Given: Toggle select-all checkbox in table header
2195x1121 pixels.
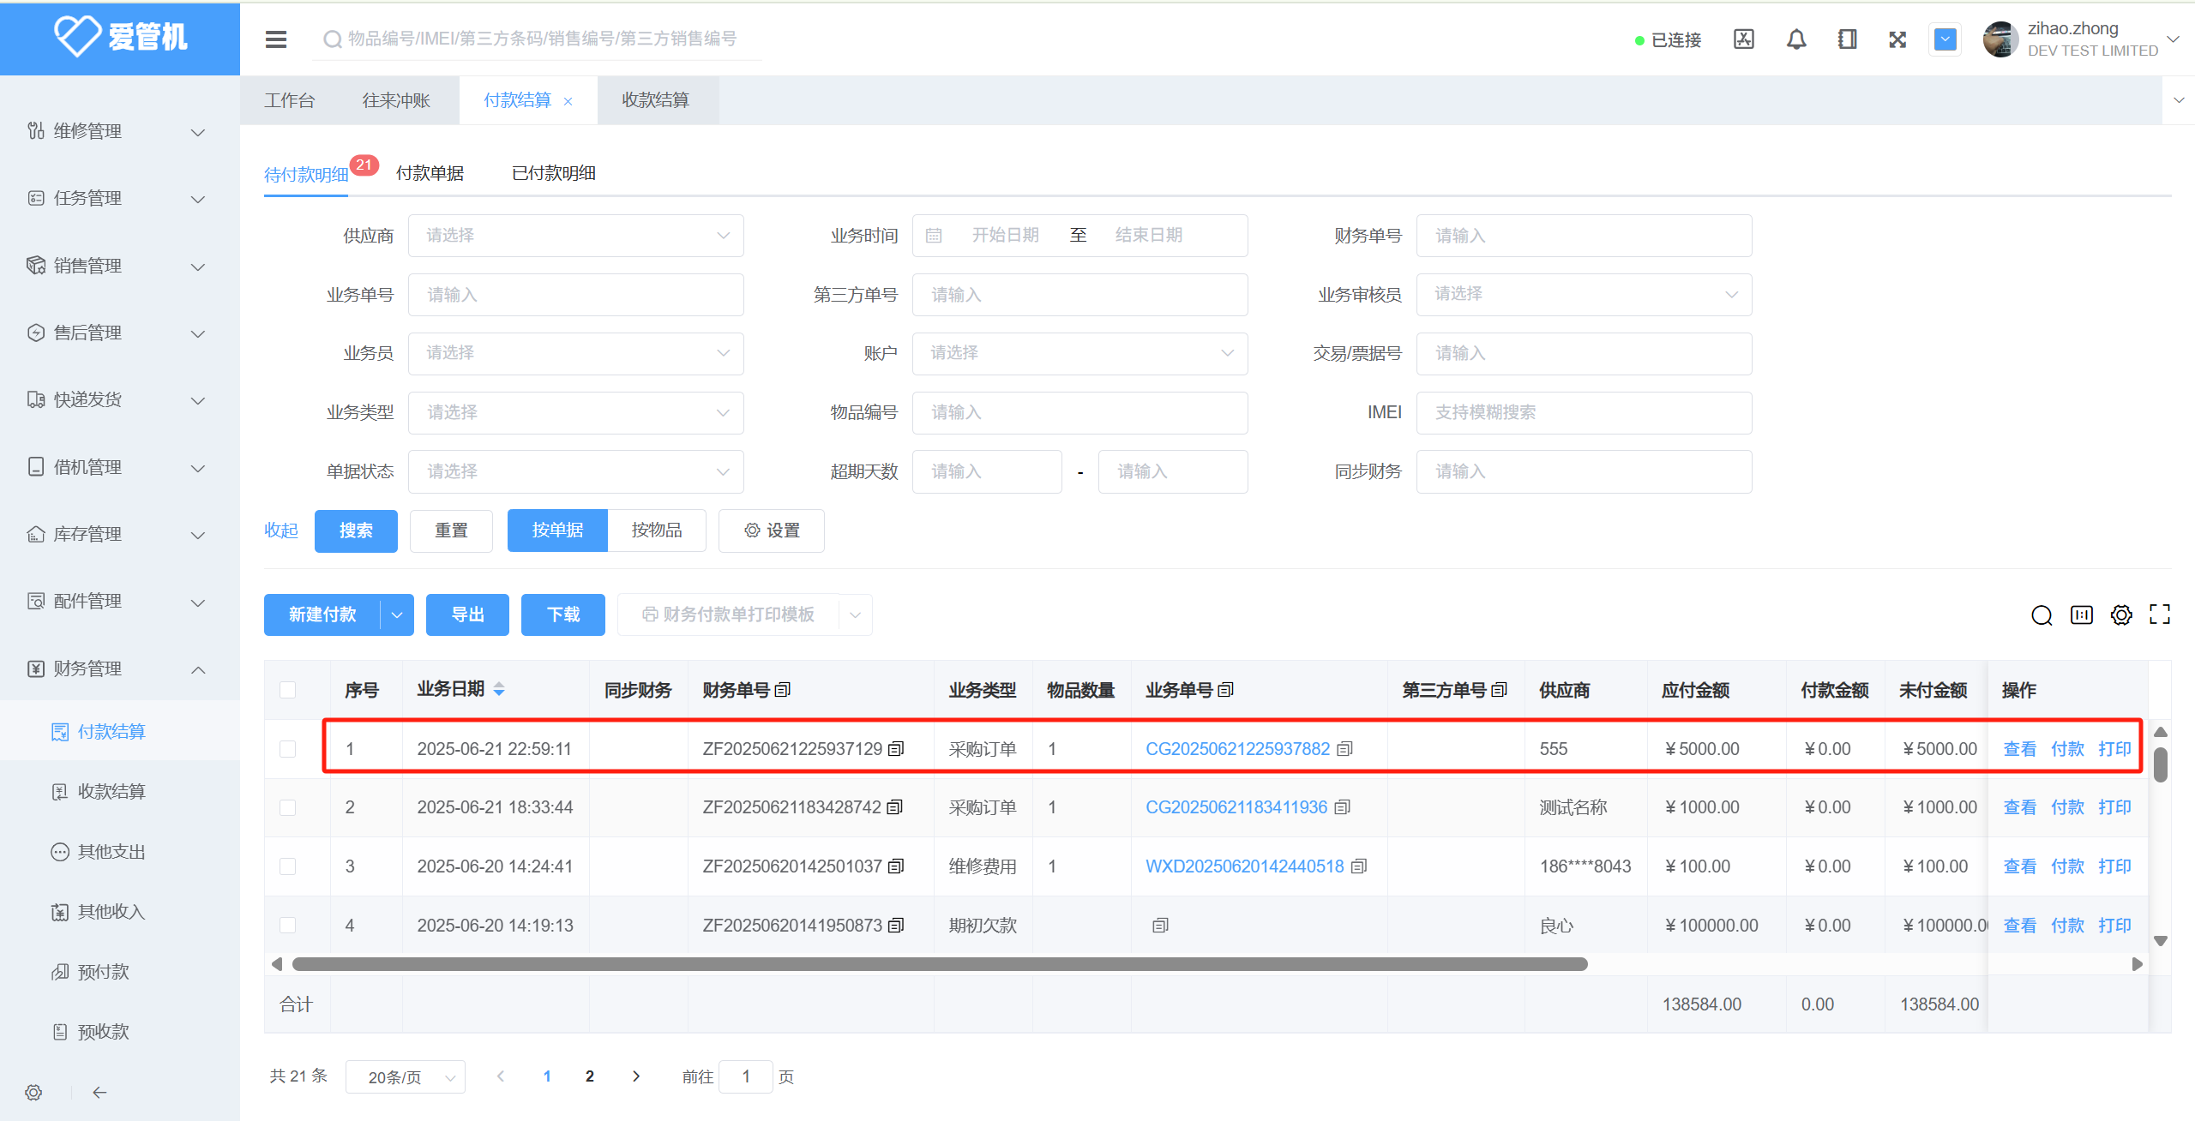Looking at the screenshot, I should point(288,690).
